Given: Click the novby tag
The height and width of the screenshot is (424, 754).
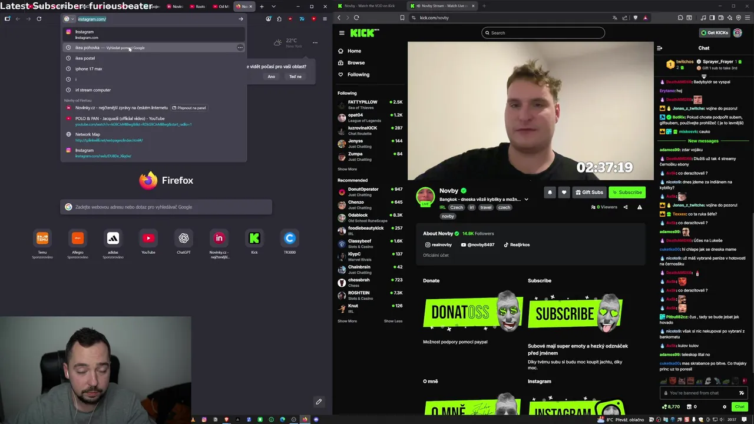Looking at the screenshot, I should click(x=448, y=217).
